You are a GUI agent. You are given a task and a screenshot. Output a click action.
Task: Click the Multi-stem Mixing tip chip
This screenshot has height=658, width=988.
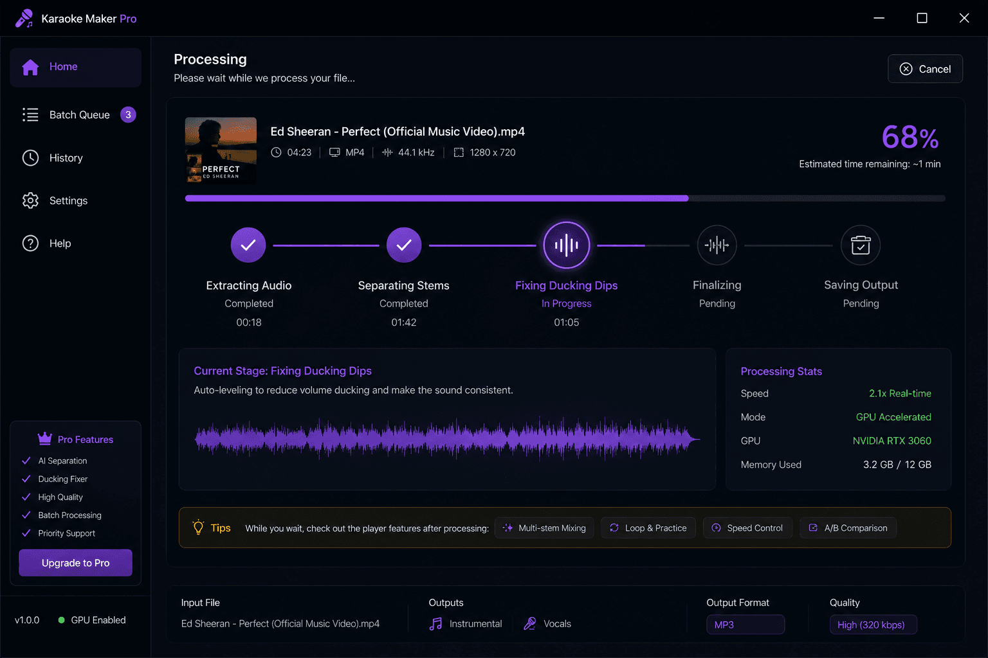coord(544,528)
